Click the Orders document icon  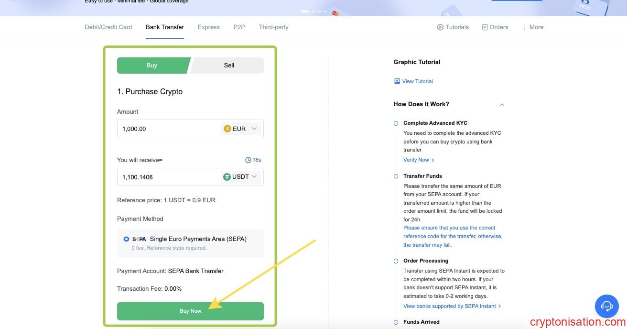click(485, 27)
